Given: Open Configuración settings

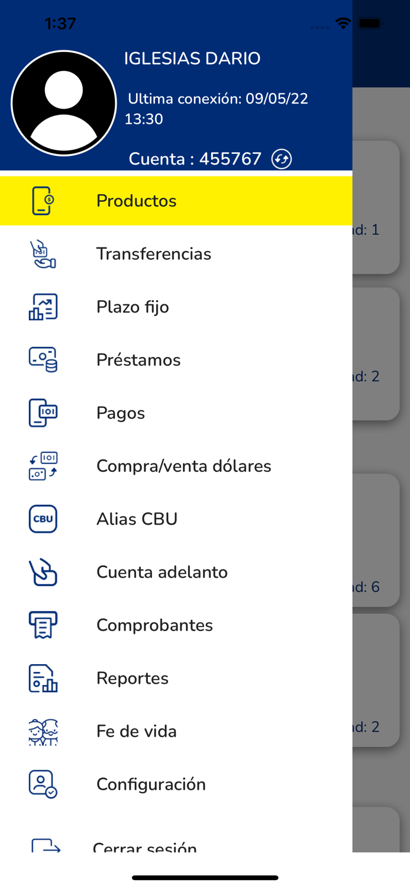Looking at the screenshot, I should (151, 784).
